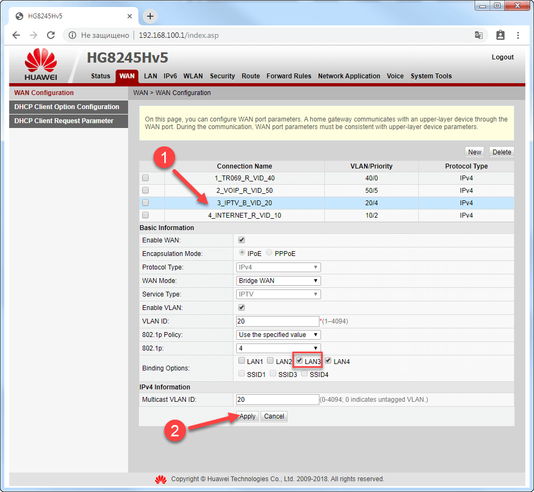Reload the page with the refresh icon
Screen dimensions: 534x492
pos(51,35)
